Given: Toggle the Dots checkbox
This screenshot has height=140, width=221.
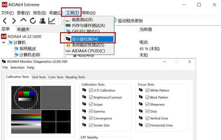Looking at the screenshot, I should pos(147,111).
